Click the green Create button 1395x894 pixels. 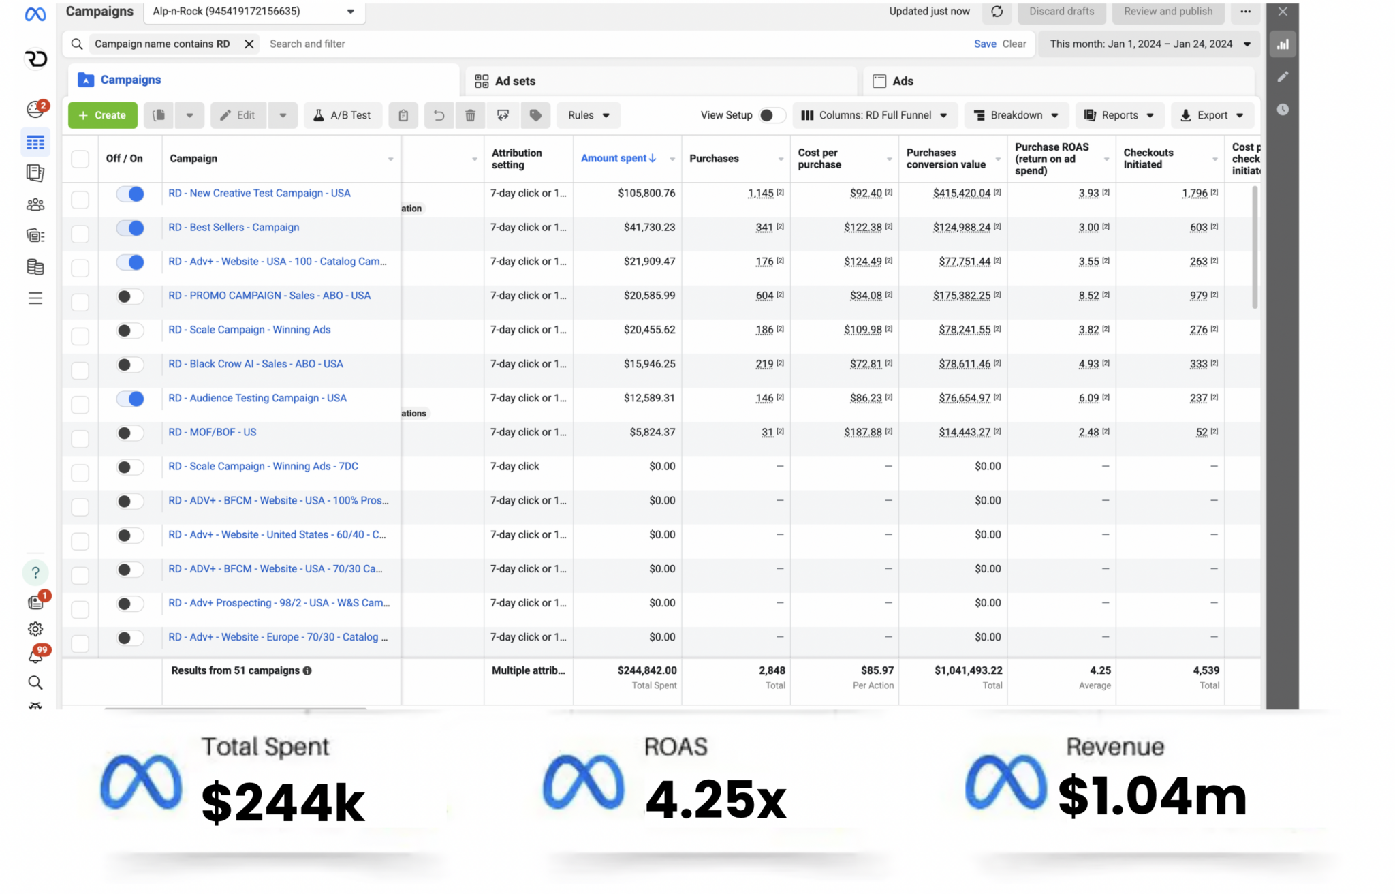[103, 115]
